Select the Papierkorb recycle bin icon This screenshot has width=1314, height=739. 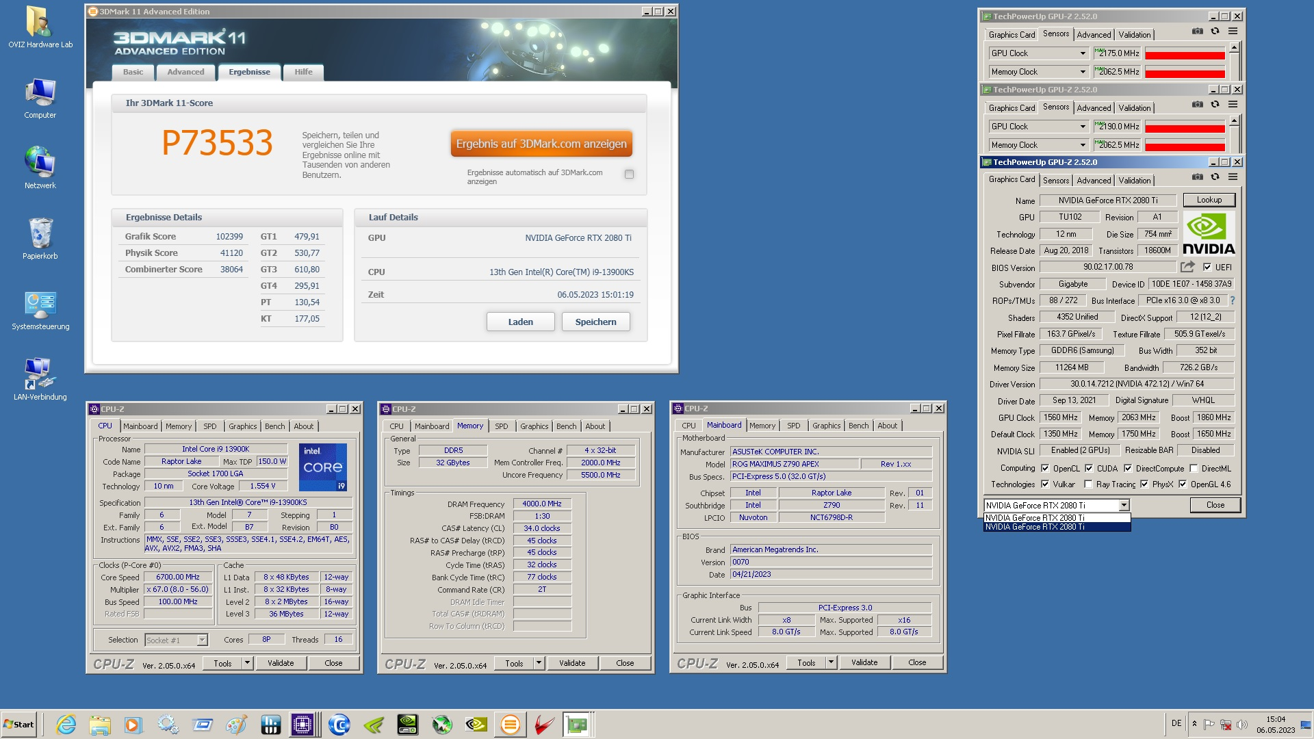pyautogui.click(x=40, y=239)
